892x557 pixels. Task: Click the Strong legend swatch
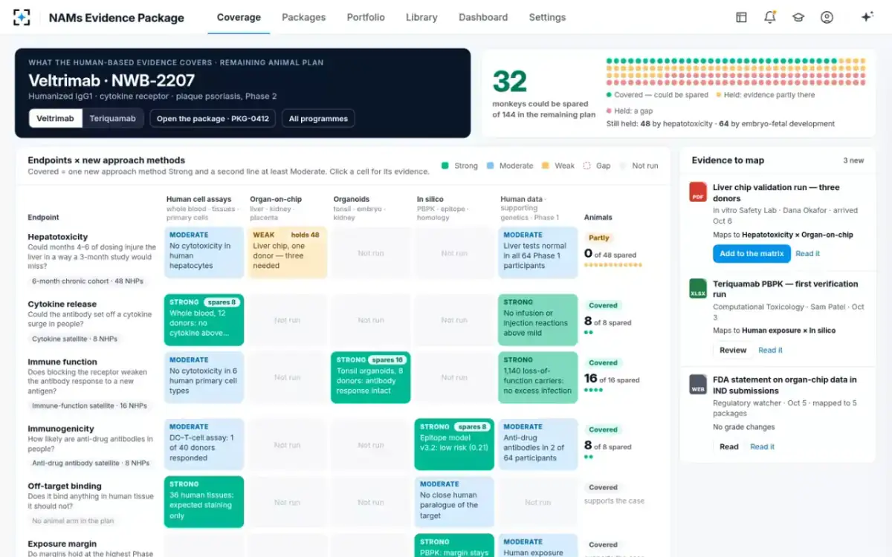445,166
